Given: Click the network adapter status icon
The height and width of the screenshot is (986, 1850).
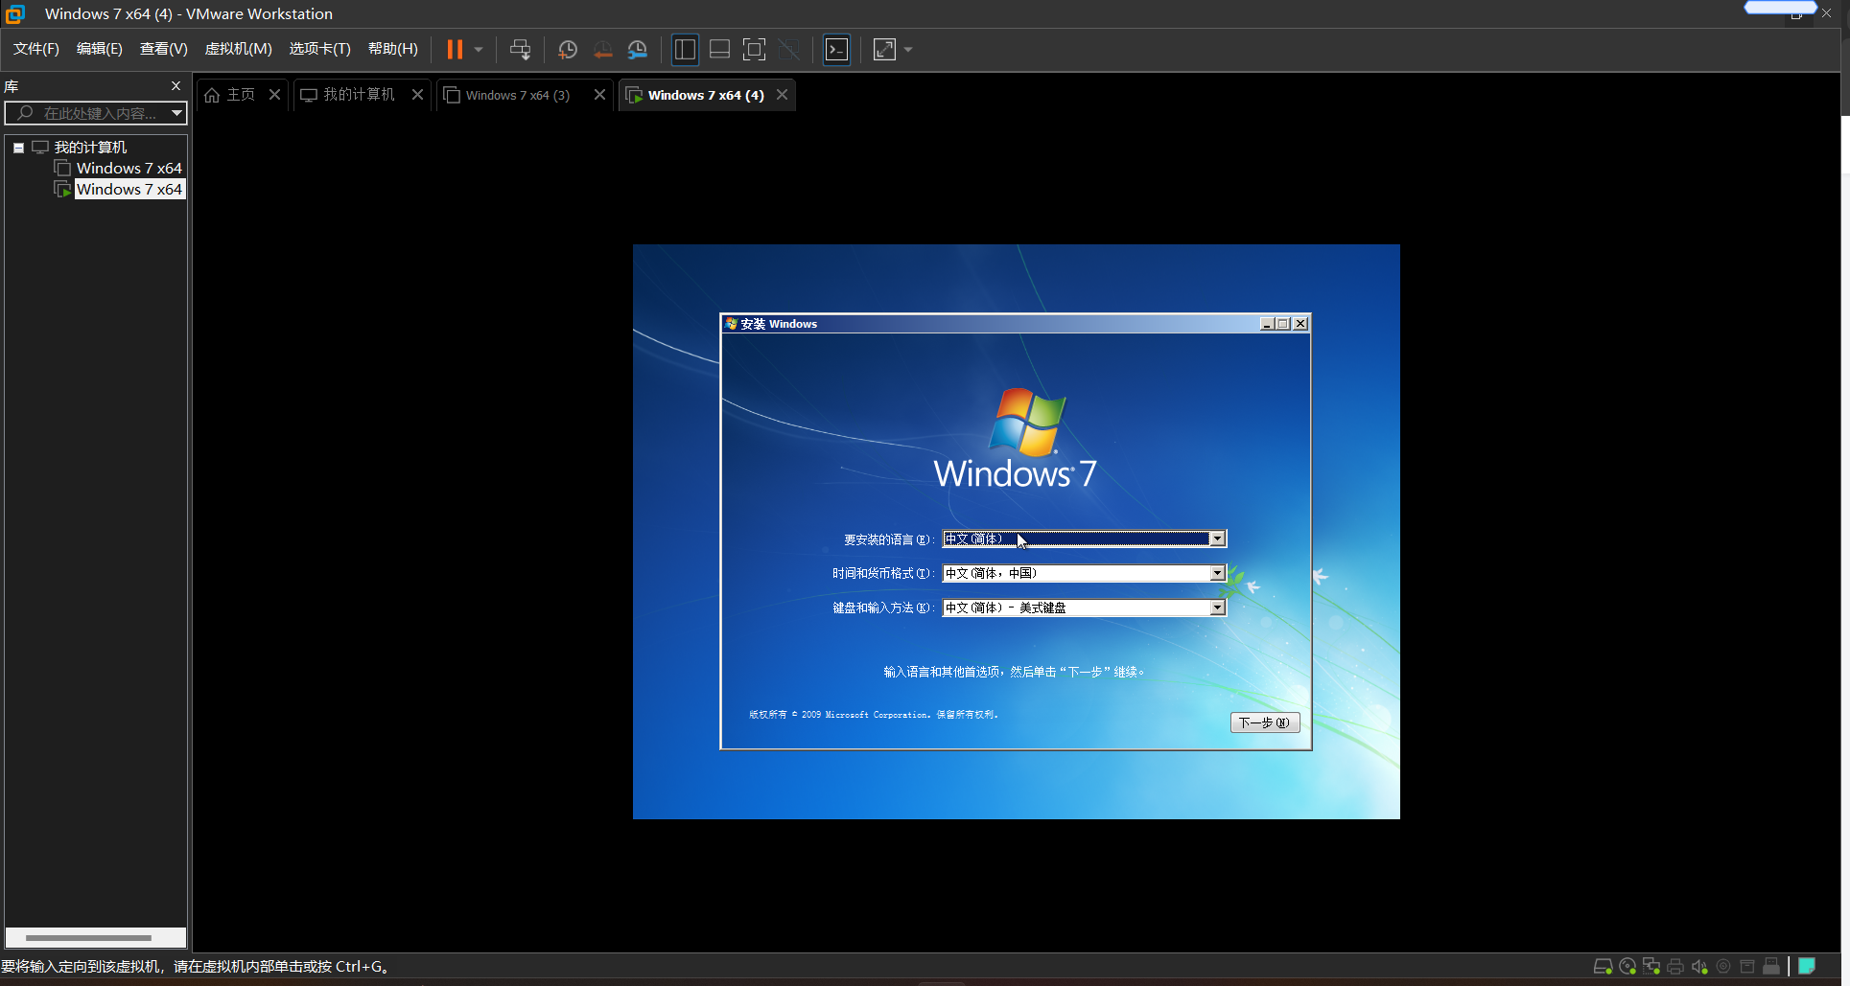Looking at the screenshot, I should click(x=1651, y=967).
